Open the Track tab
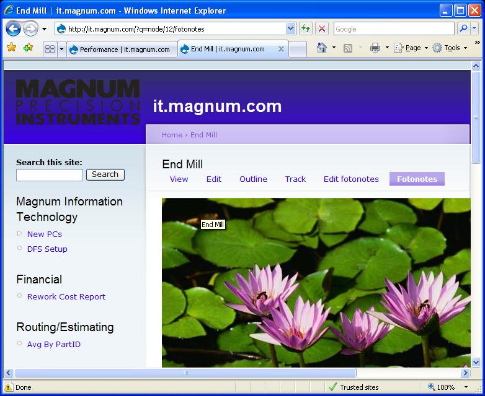The height and width of the screenshot is (396, 485). [x=295, y=179]
